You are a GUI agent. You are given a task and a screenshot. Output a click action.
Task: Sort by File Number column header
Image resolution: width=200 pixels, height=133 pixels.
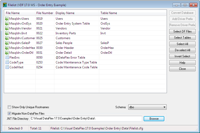[x=45, y=13]
